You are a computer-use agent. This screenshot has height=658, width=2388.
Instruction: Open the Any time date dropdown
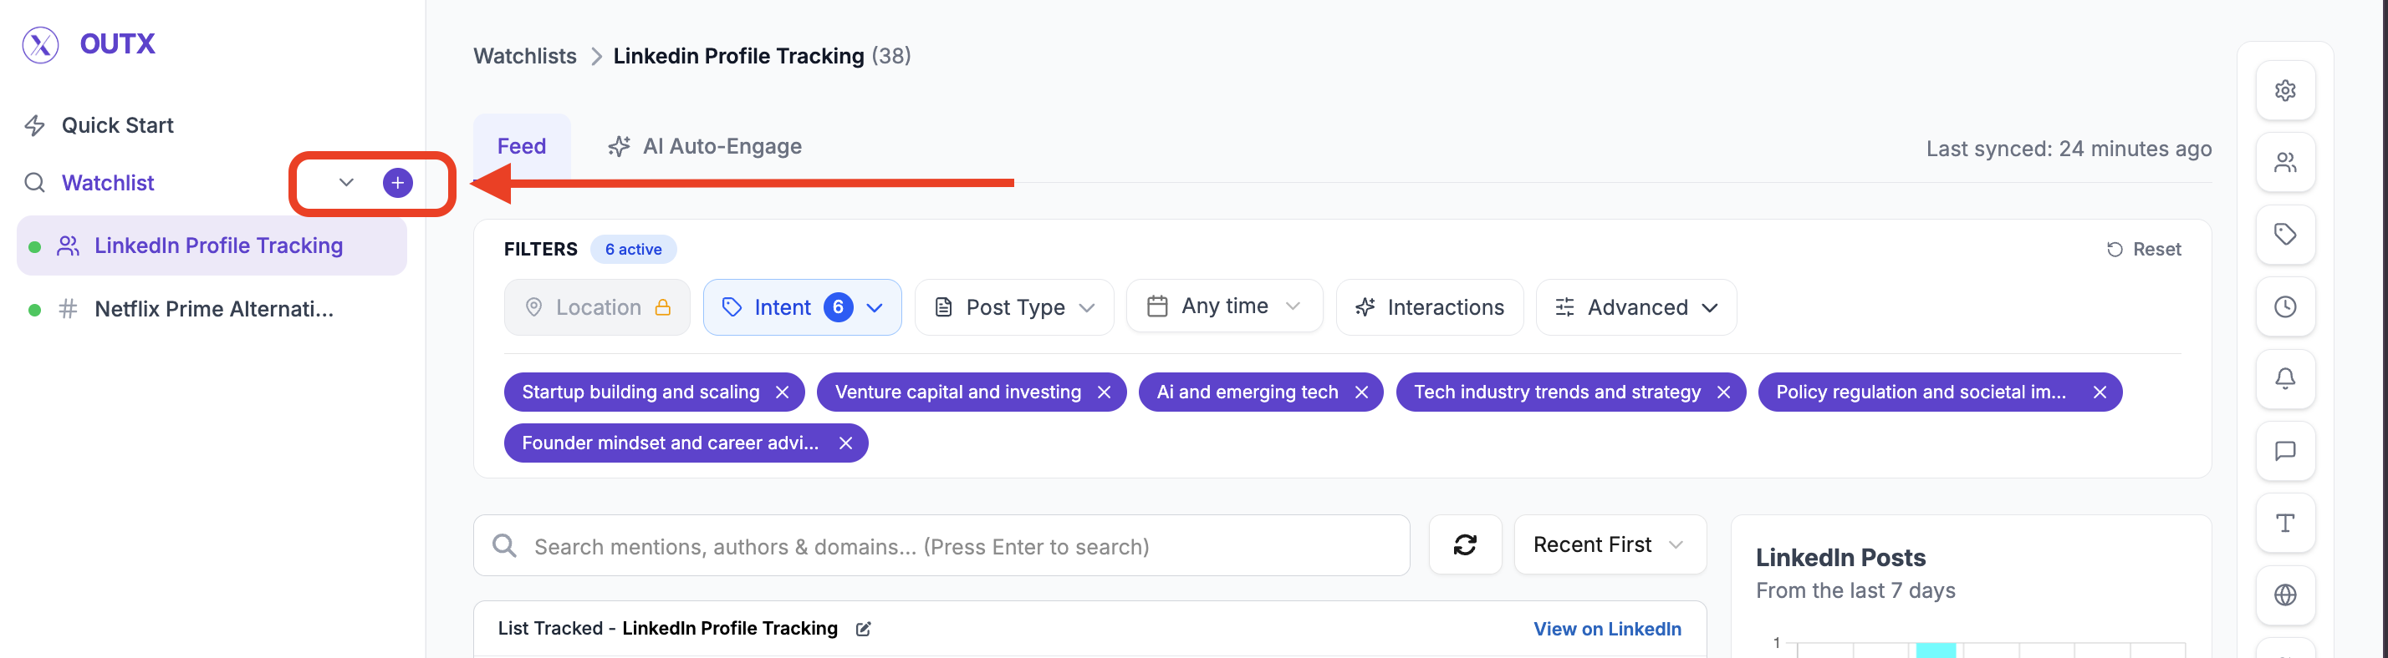click(1223, 306)
